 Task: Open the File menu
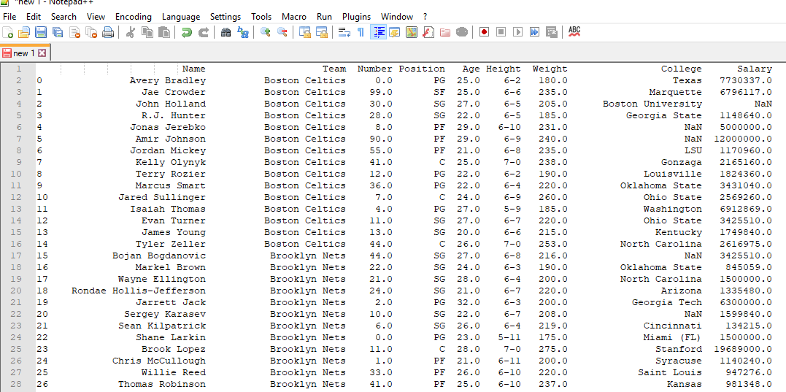click(x=9, y=17)
